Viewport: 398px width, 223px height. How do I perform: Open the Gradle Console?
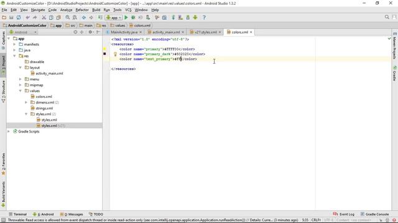(x=374, y=214)
